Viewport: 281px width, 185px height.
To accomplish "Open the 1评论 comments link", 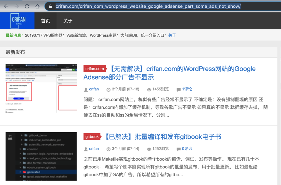I will 187,89.
